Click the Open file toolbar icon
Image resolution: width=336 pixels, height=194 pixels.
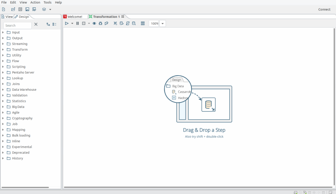(13, 9)
